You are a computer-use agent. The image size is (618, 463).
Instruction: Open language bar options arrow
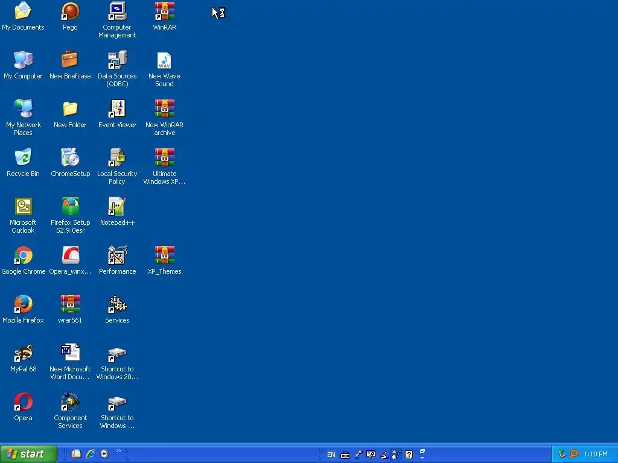(422, 458)
